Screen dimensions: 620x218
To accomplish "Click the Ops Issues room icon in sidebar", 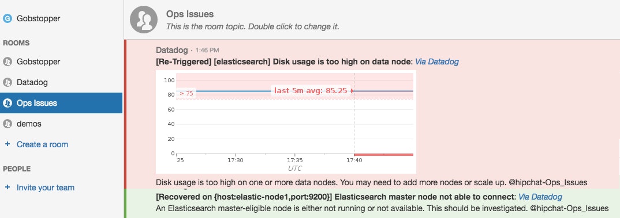I will [8, 103].
